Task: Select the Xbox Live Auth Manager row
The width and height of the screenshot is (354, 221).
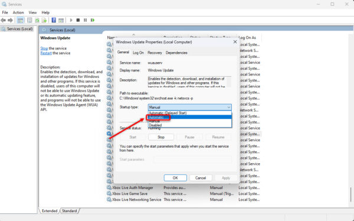Action: point(184,188)
